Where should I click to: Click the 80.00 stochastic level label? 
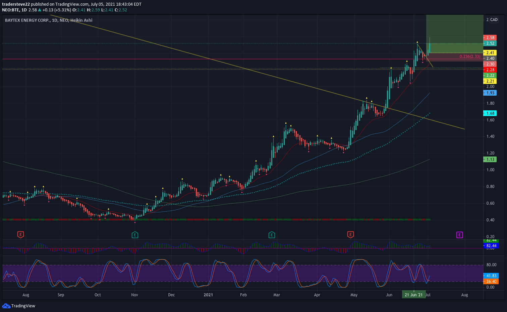tap(491, 265)
